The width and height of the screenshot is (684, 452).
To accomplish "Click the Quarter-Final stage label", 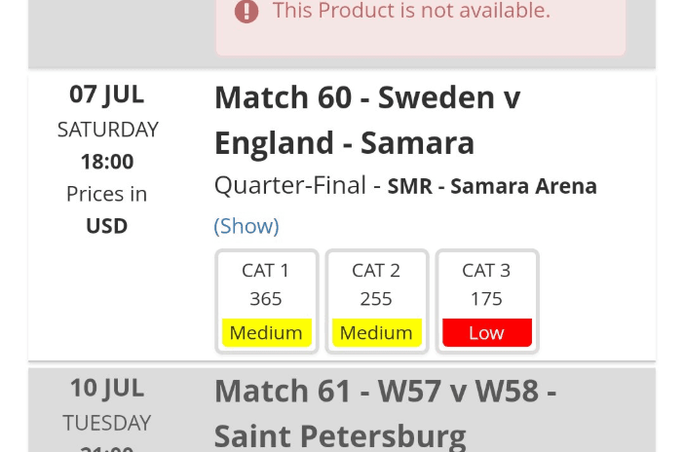I will tap(289, 185).
